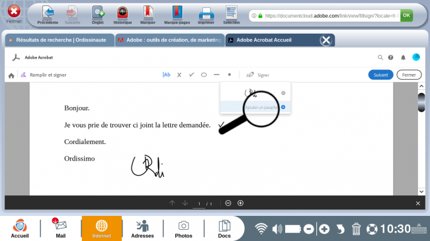Go to next page arrow
This screenshot has width=430, height=241.
pos(185,203)
